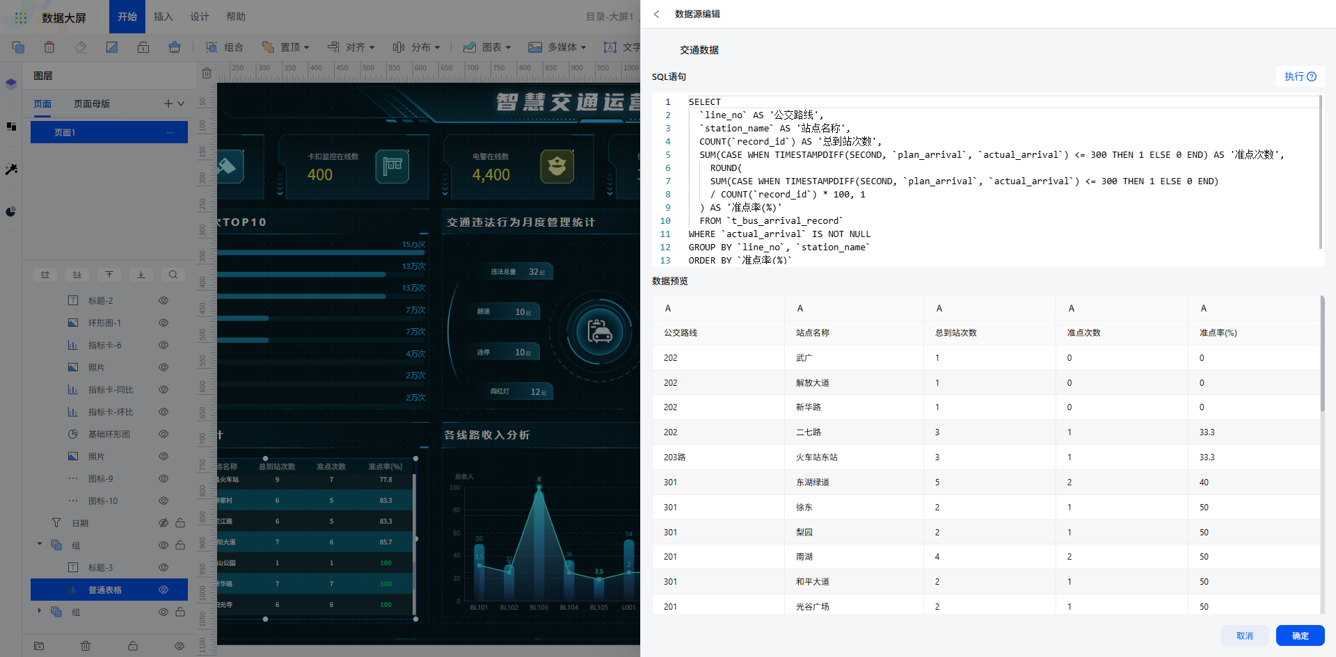Switch to the 设计 menu tab
This screenshot has height=657, width=1336.
click(200, 17)
